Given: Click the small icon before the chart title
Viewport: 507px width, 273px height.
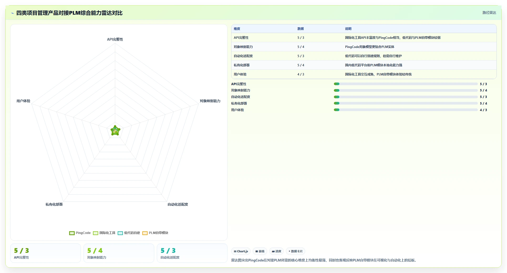Looking at the screenshot, I should click(12, 13).
